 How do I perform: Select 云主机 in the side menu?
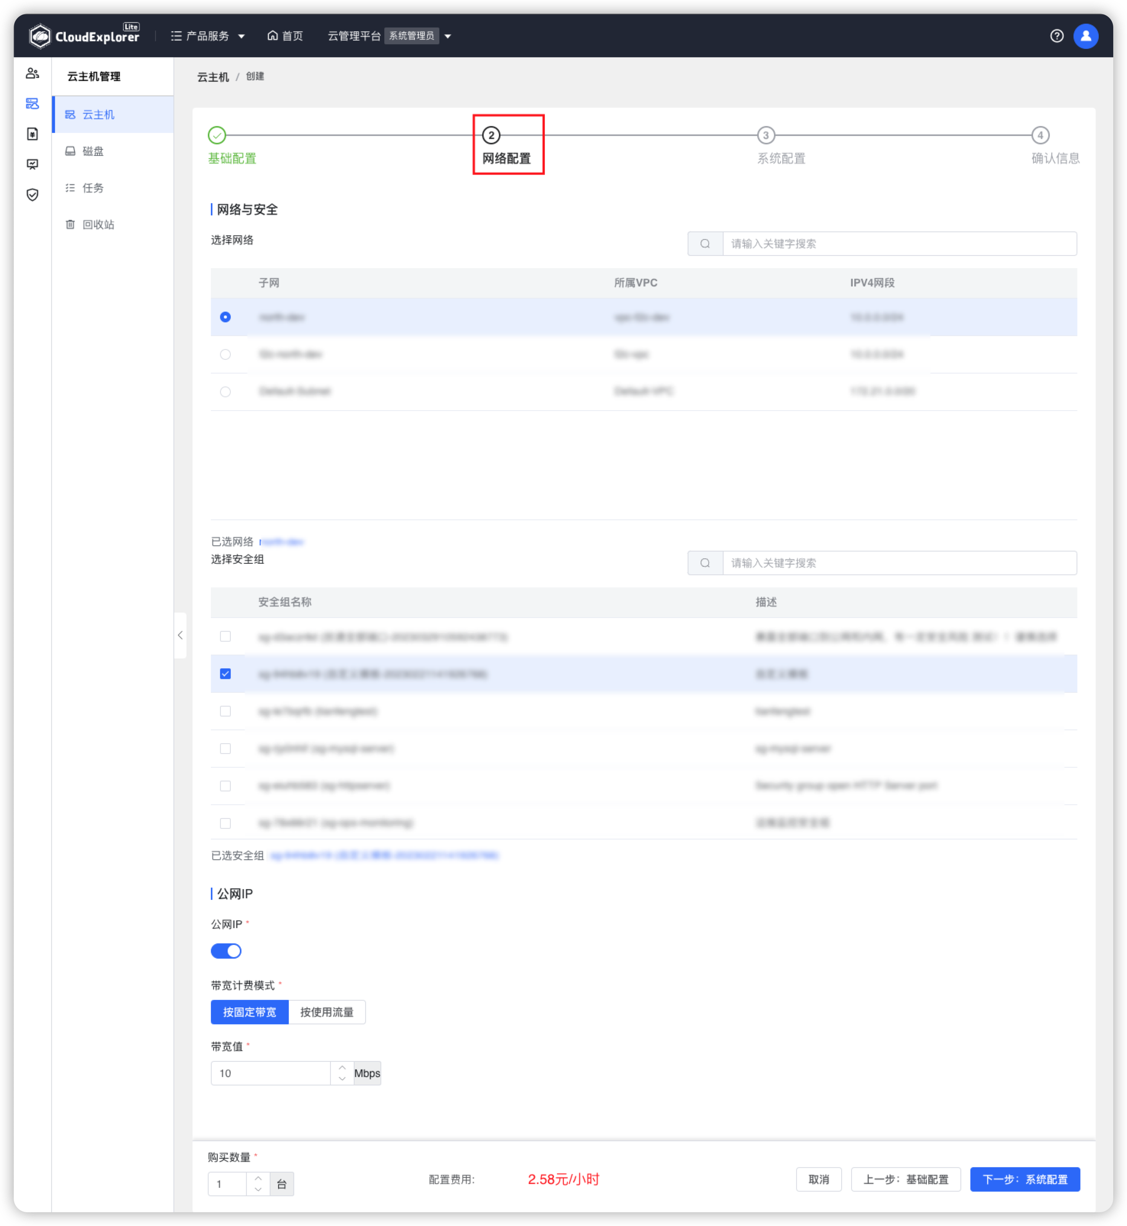[x=113, y=115]
